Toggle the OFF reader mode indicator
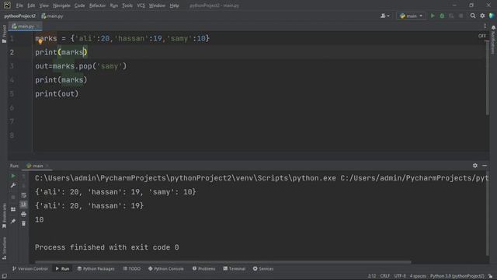The image size is (497, 280). [x=481, y=36]
